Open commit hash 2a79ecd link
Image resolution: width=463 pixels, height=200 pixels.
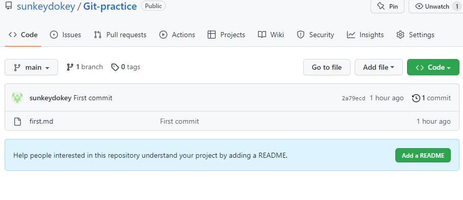click(354, 98)
